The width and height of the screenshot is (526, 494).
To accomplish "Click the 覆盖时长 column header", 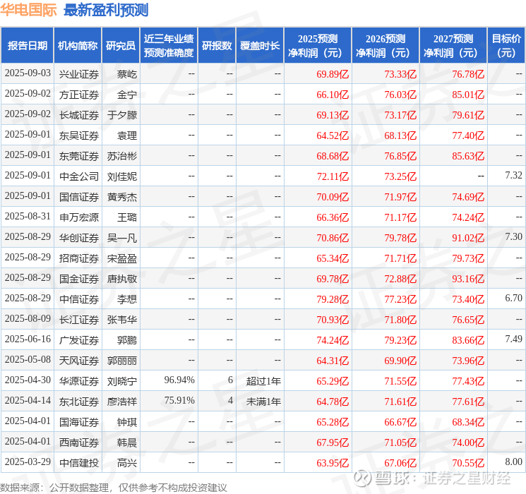I will (x=260, y=46).
